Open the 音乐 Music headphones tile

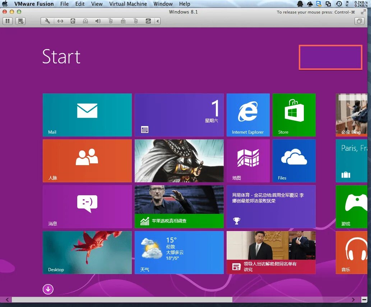pos(352,253)
